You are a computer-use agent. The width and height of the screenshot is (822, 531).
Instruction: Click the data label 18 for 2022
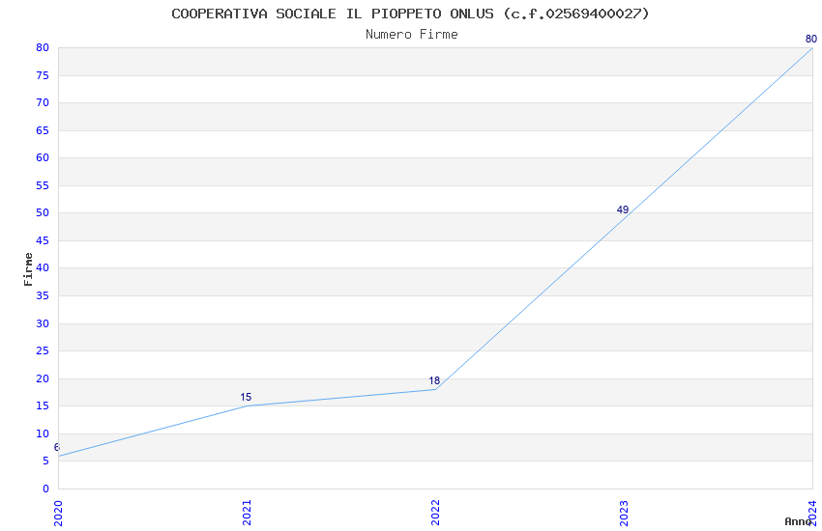[434, 380]
